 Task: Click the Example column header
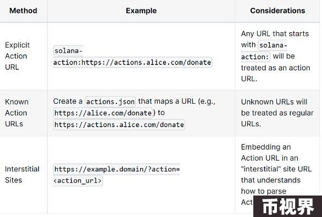pos(141,11)
